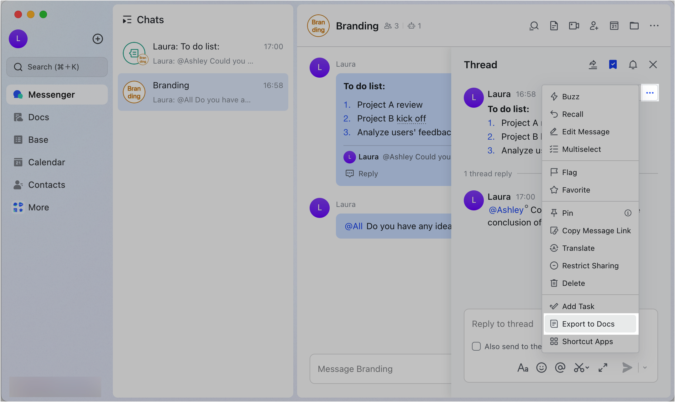Click Reply on the To do list message
Screen dimensions: 675x402
[368, 173]
